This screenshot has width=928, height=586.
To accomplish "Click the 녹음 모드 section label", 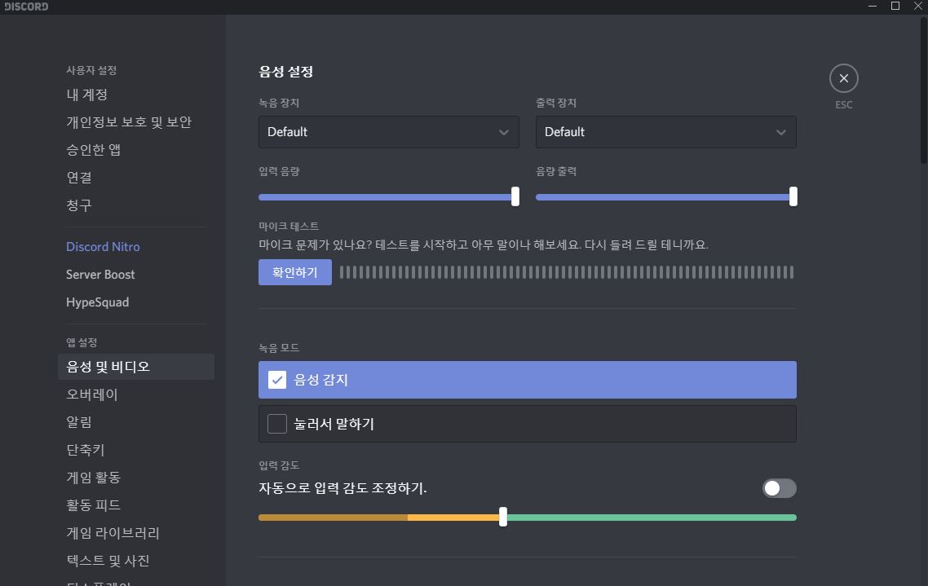I will (279, 348).
